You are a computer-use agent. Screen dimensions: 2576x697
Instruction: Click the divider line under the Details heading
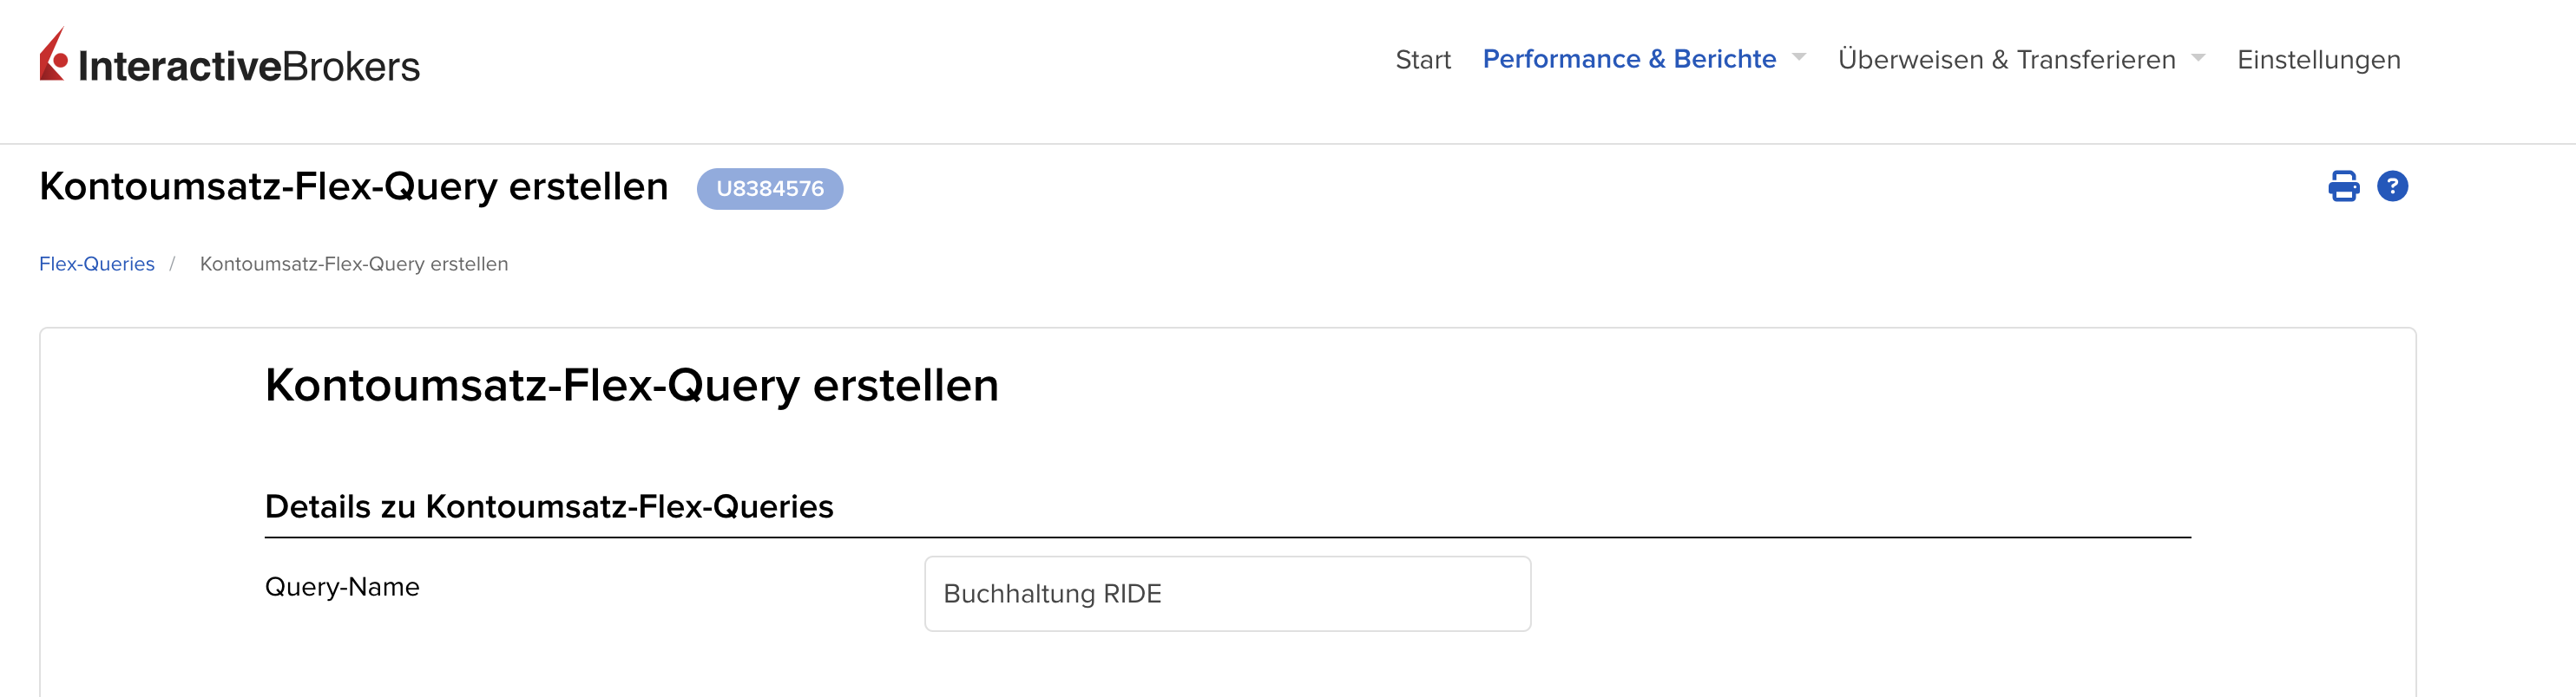(1227, 537)
